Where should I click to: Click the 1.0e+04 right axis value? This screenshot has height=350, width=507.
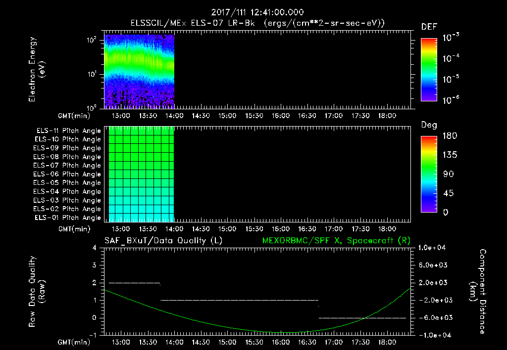tap(432, 248)
